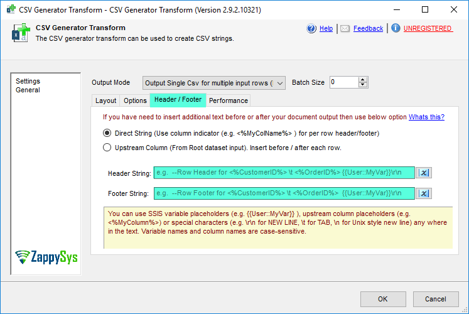Click the Cancel button

[x=436, y=299]
